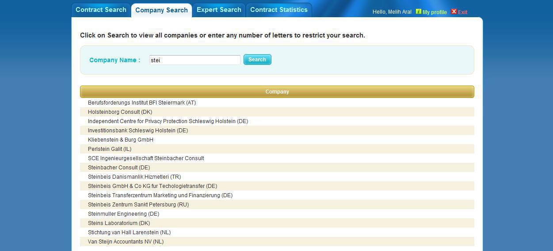Click the green My profile info icon
Image resolution: width=553 pixels, height=251 pixels.
418,11
